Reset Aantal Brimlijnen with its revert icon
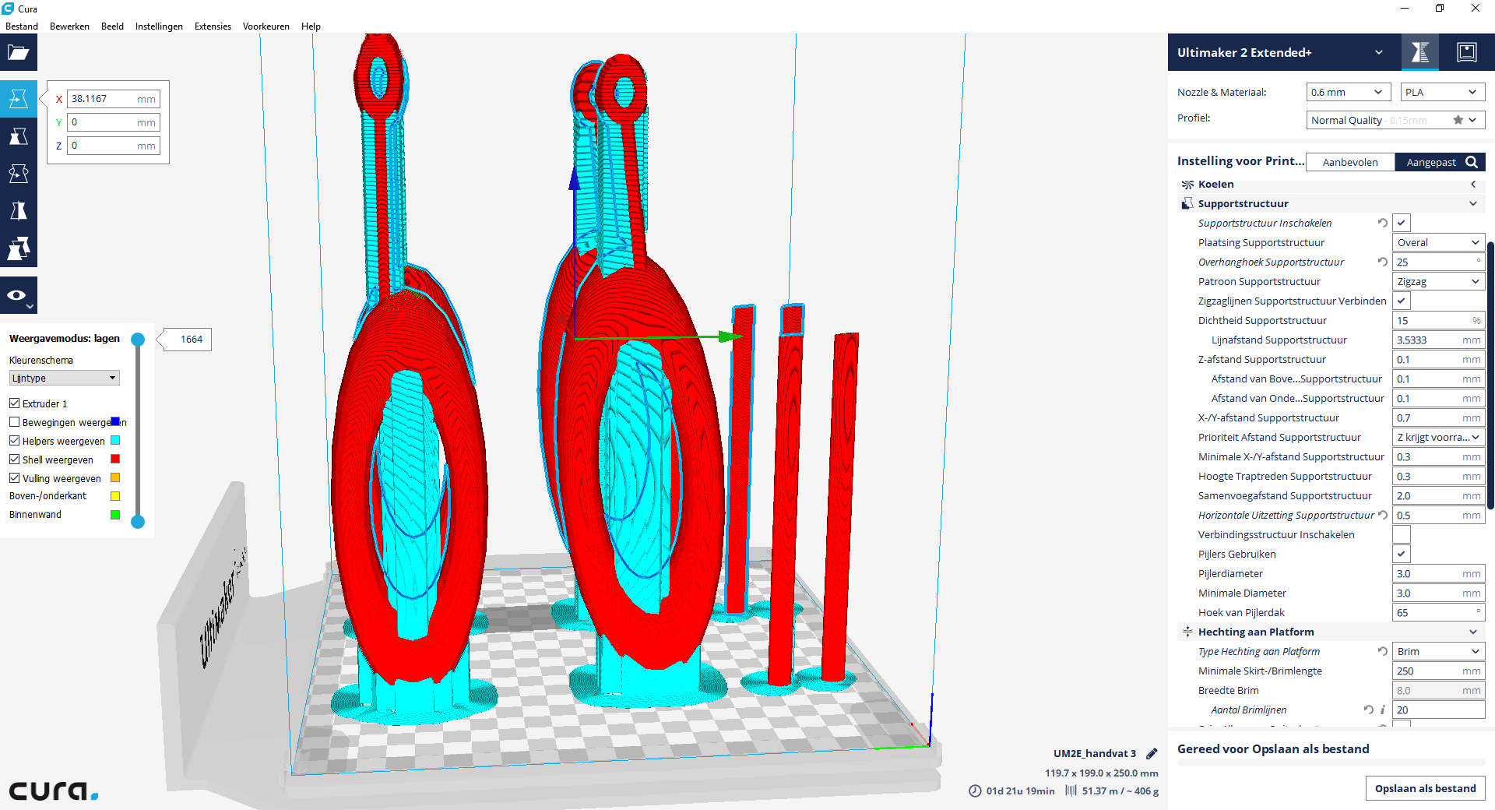Viewport: 1495px width, 810px height. pyautogui.click(x=1368, y=710)
